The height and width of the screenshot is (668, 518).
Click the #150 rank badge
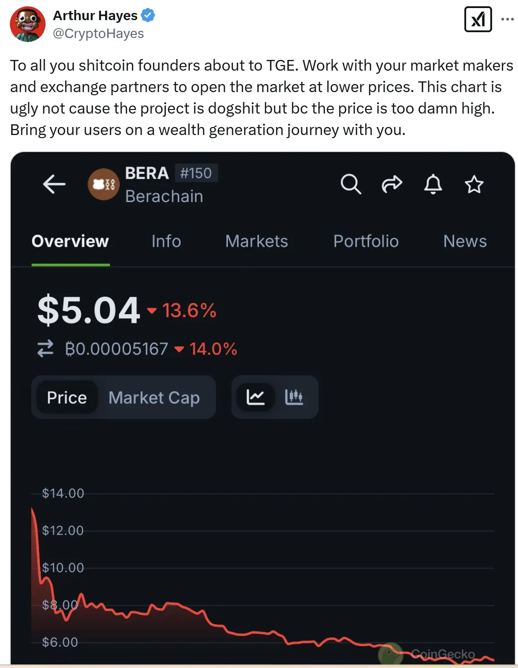click(x=196, y=173)
